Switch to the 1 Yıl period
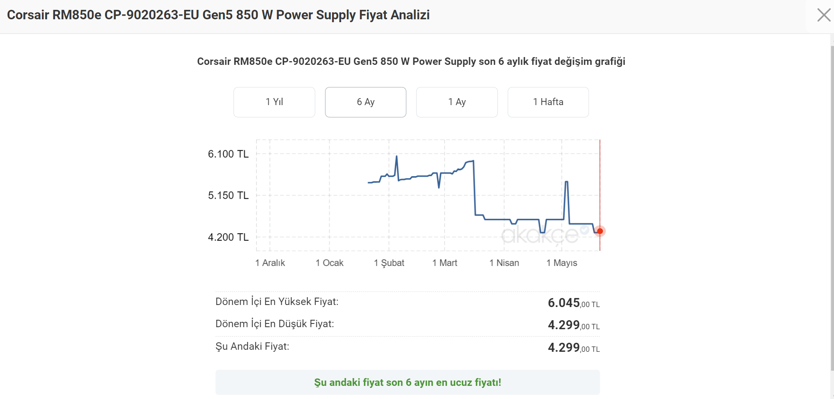834x399 pixels. tap(274, 102)
